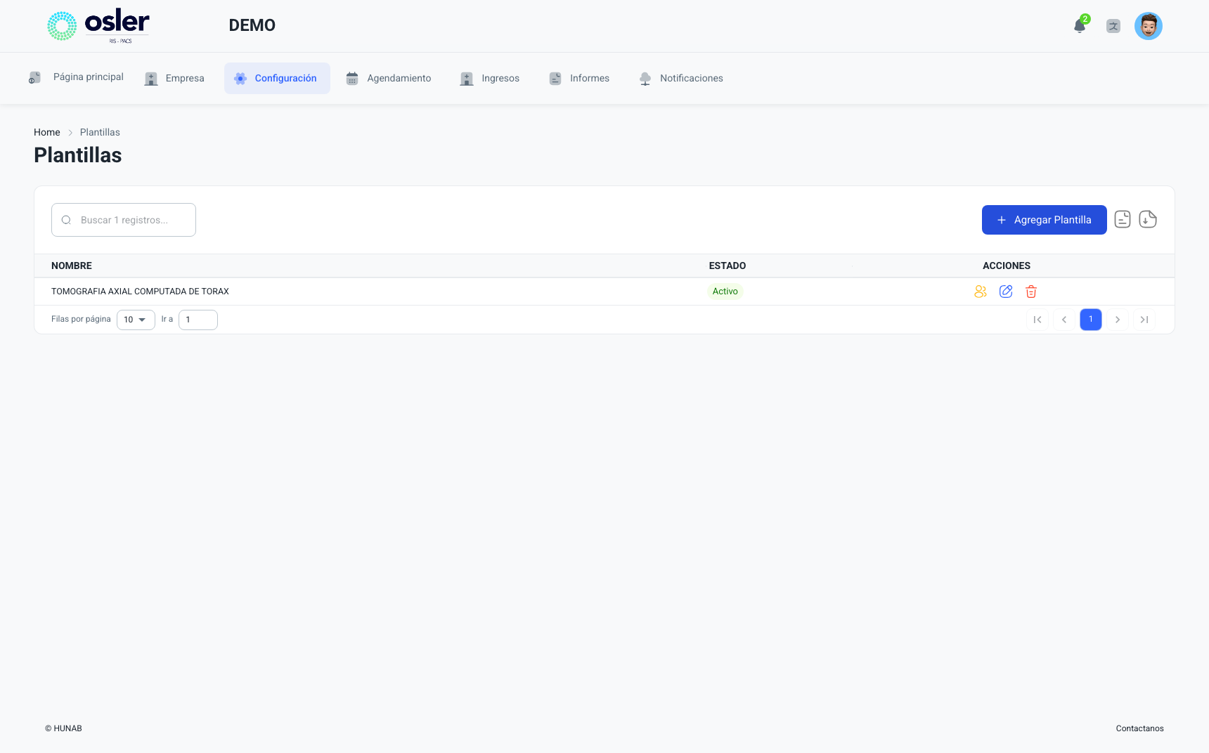Go to the last page
This screenshot has height=753, width=1209.
1144,320
